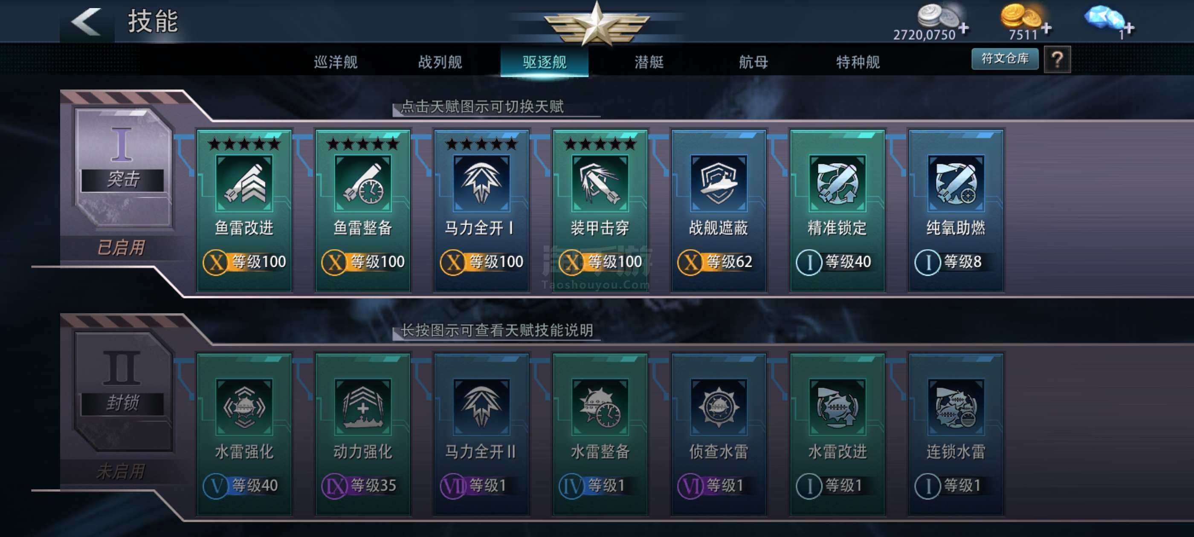
Task: Select the 鱼雷整备 skill icon
Action: [x=363, y=183]
